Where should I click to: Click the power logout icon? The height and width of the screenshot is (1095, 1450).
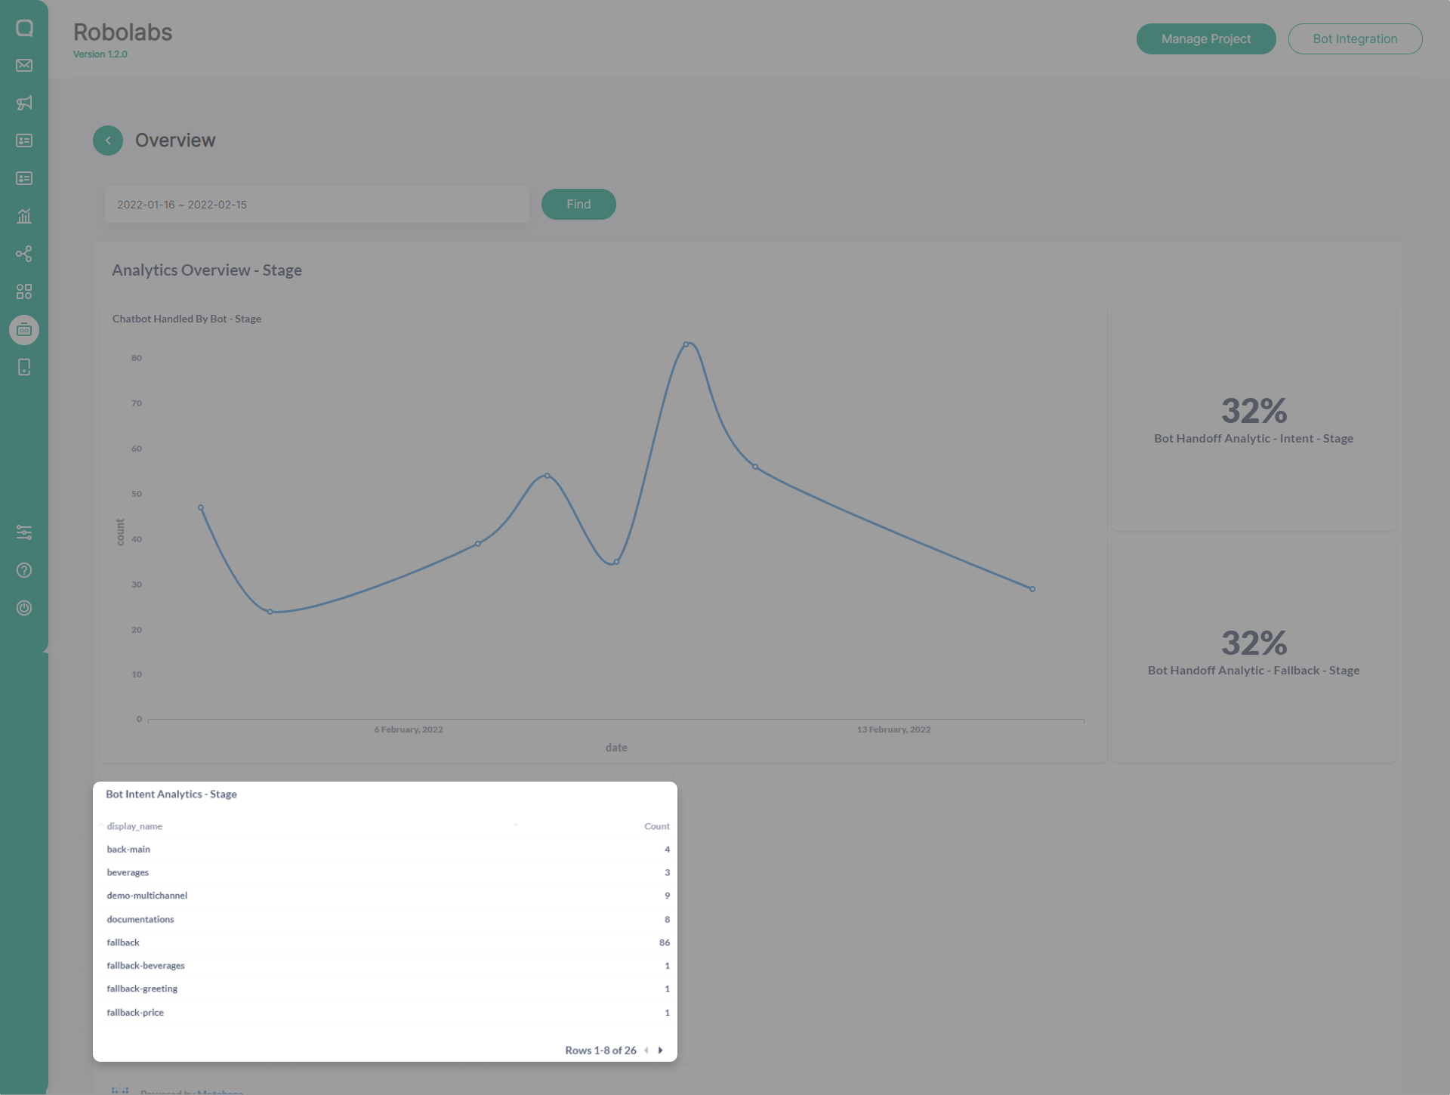click(x=24, y=608)
